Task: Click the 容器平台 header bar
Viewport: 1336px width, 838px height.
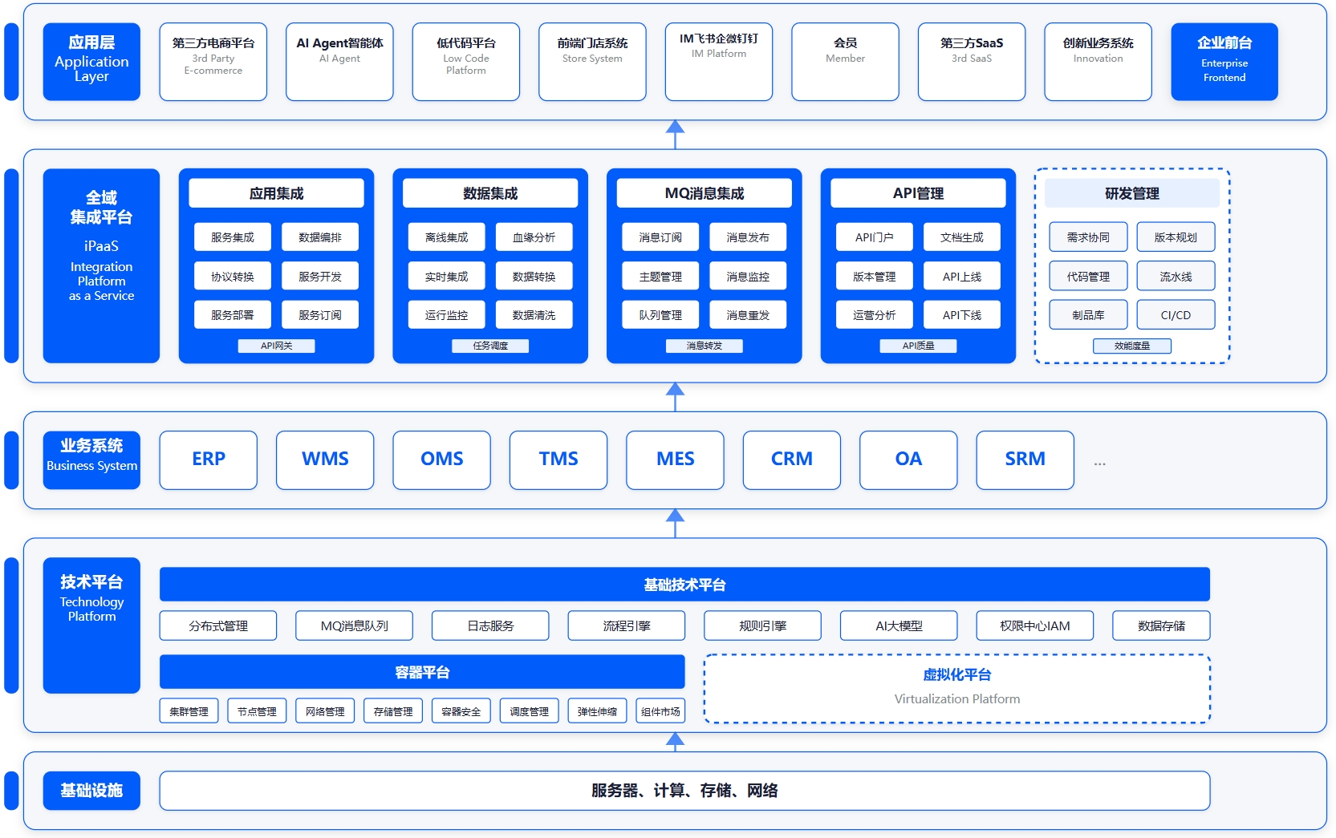Action: 421,672
